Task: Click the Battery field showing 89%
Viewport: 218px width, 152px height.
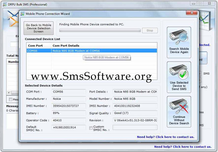Action: pyautogui.click(x=69, y=113)
